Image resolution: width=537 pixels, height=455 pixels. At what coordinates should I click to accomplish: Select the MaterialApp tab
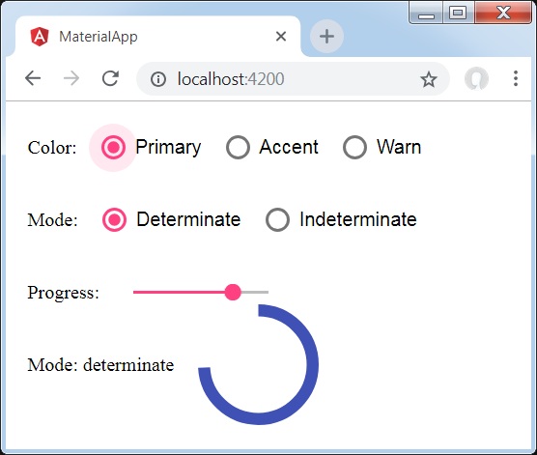(157, 37)
